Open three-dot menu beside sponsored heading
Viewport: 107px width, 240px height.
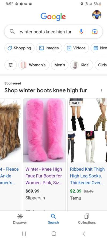(102, 91)
